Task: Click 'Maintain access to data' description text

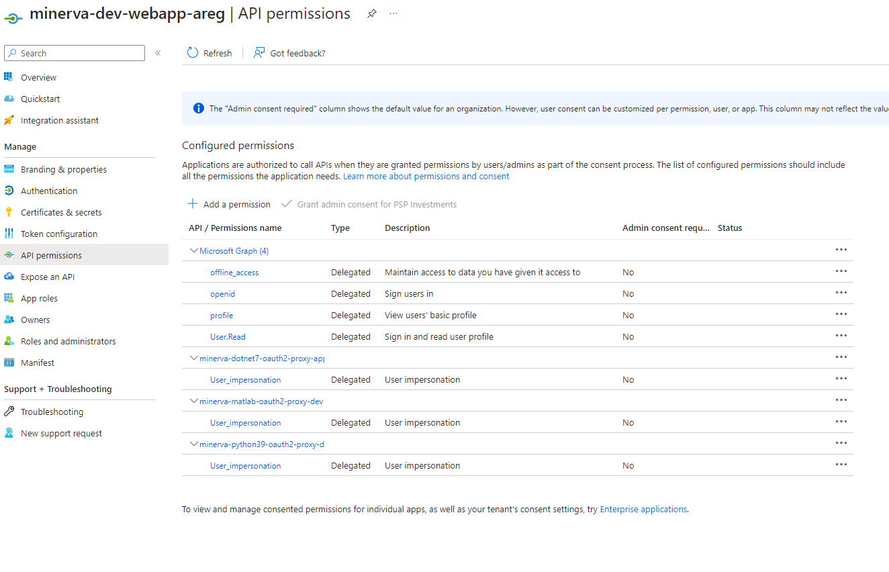Action: point(483,272)
